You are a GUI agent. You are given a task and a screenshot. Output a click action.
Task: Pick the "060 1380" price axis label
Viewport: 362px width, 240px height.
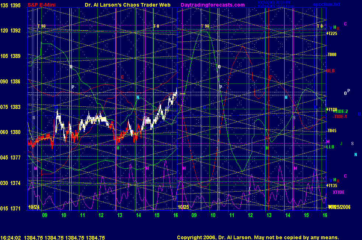point(10,132)
